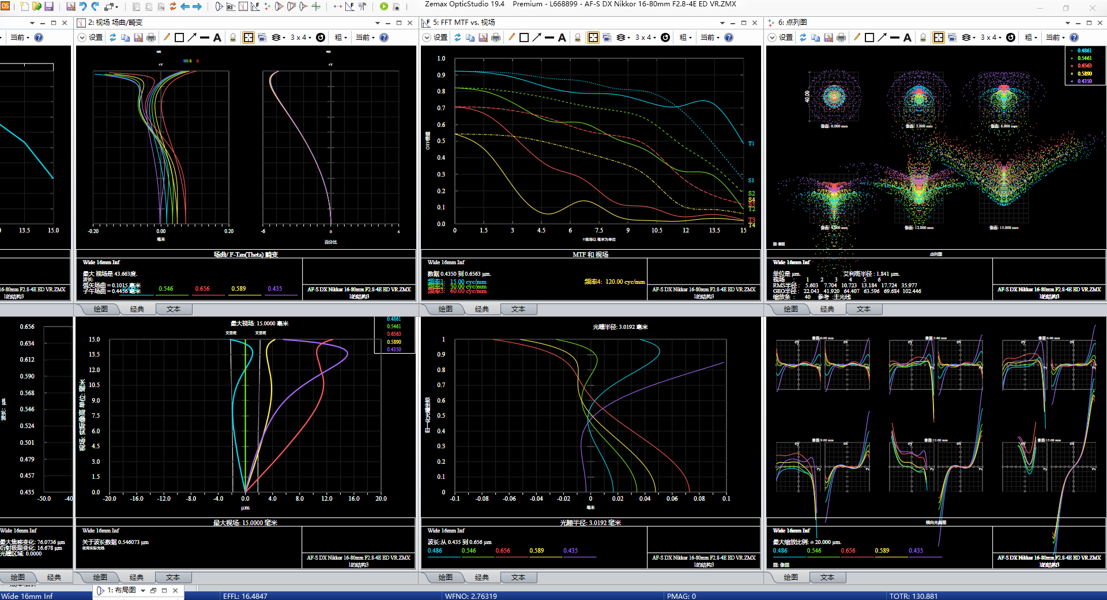
Task: Click Wide 16mm Inf in the status bar
Action: [x=27, y=596]
